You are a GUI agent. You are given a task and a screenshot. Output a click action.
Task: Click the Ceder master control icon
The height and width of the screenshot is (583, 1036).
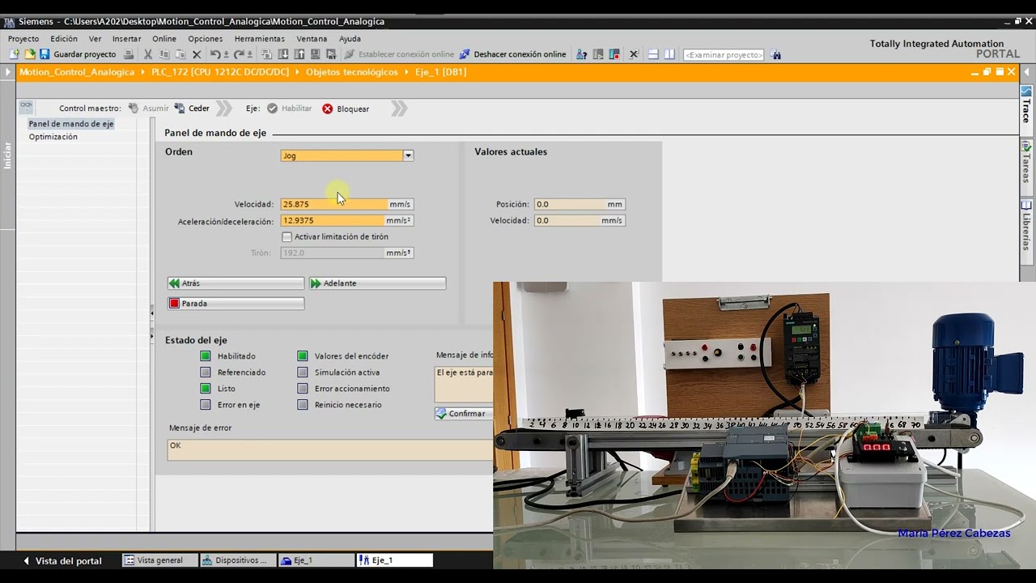[180, 109]
